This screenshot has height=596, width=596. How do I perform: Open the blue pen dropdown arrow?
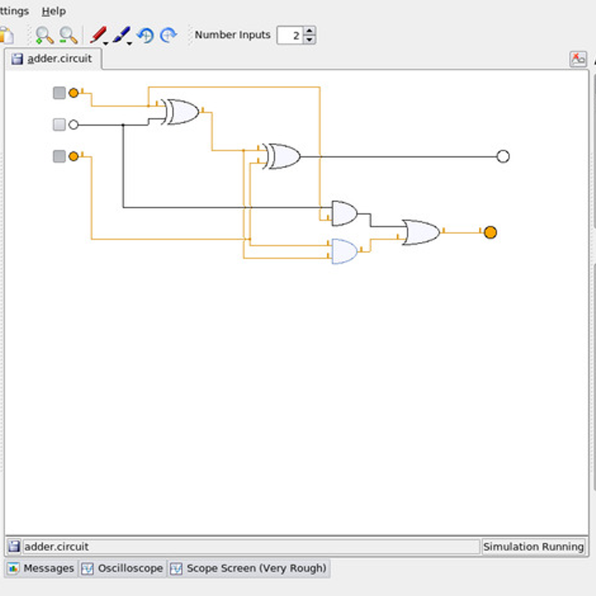pos(130,44)
